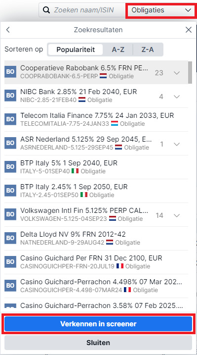Click the BO icon beside Delta Lloyd NV
Image resolution: width=197 pixels, height=355 pixels.
10,238
